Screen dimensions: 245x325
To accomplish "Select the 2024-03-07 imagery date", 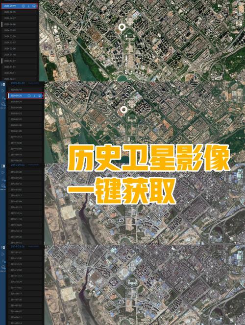I will click(x=19, y=43).
